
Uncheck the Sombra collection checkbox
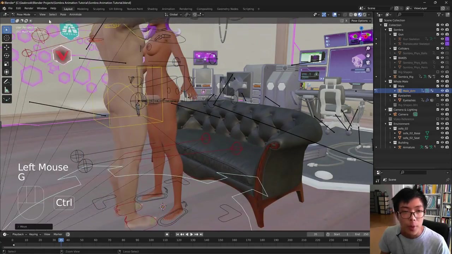438,30
